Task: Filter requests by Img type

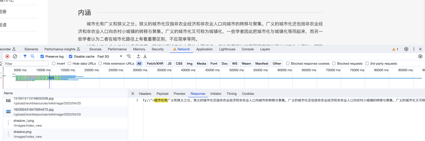Action: (x=190, y=63)
